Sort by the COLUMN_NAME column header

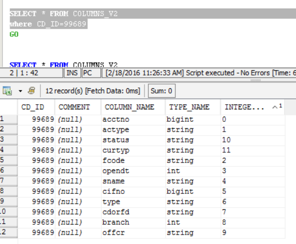click(x=133, y=107)
